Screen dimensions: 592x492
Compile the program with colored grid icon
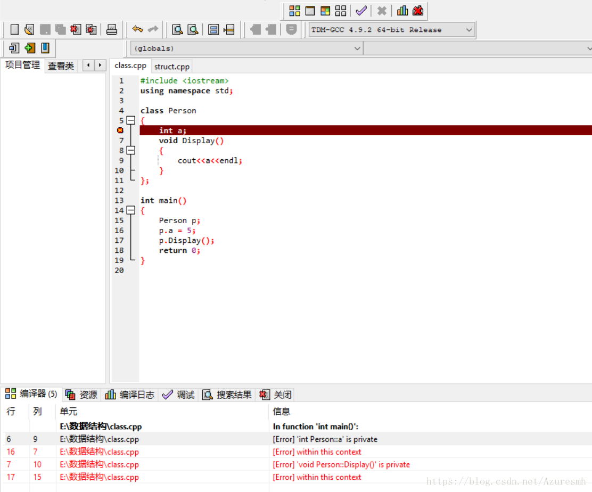(x=294, y=11)
